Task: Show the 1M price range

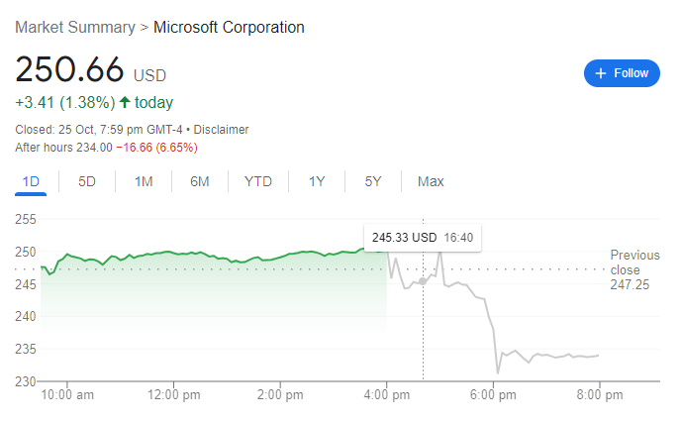Action: (x=144, y=181)
